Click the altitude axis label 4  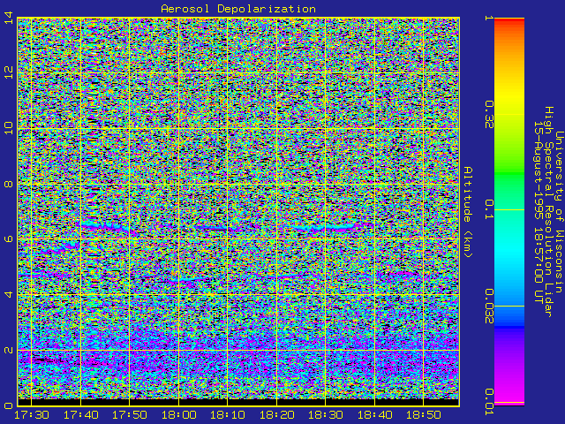[x=8, y=294]
